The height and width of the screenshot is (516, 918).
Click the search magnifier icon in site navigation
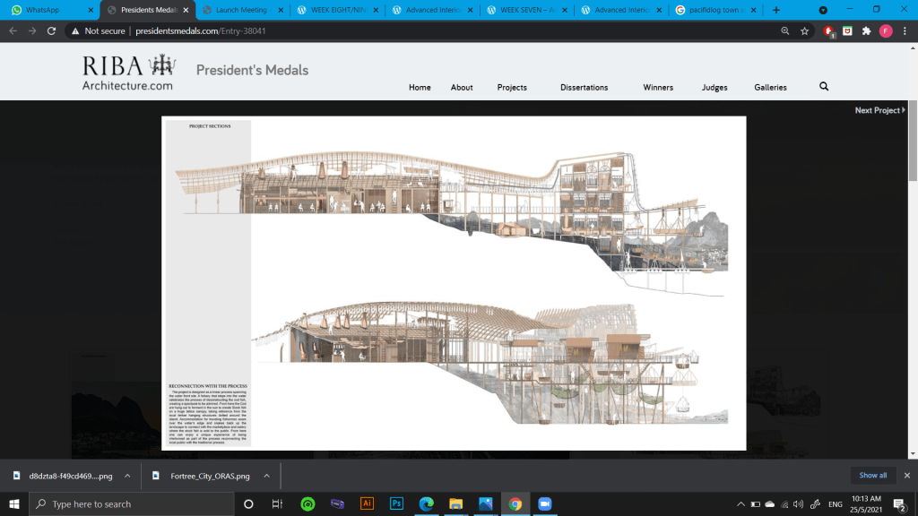click(824, 87)
